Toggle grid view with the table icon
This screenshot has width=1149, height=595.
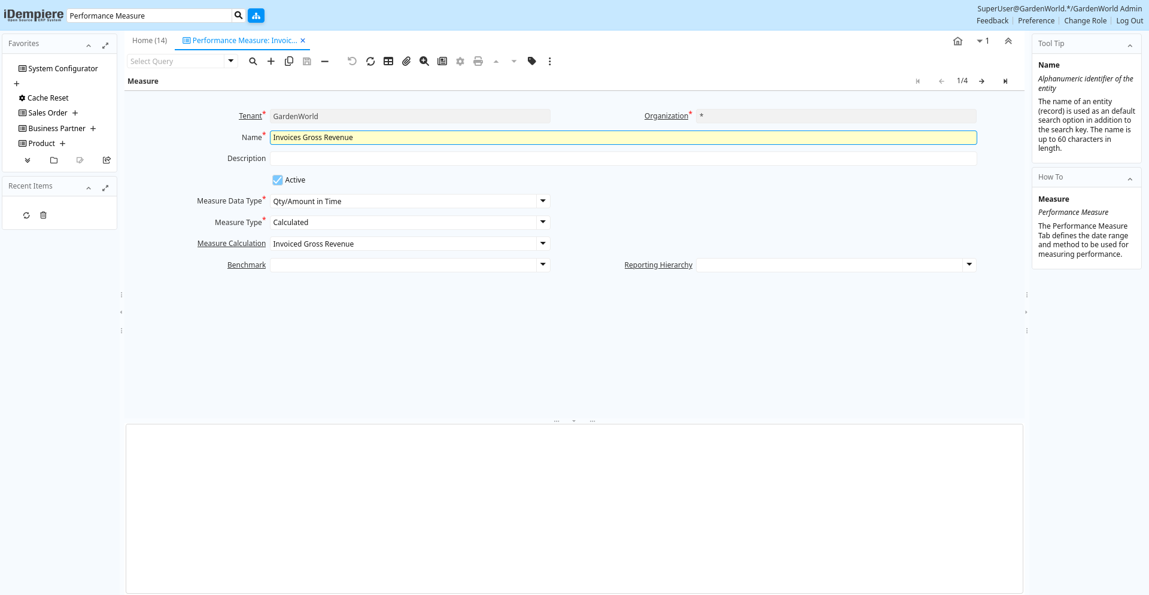pyautogui.click(x=388, y=61)
